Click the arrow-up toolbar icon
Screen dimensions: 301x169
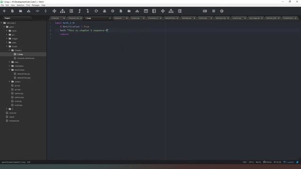[x=79, y=11]
